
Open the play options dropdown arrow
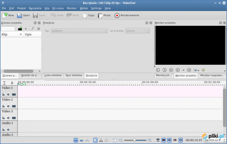(183, 70)
